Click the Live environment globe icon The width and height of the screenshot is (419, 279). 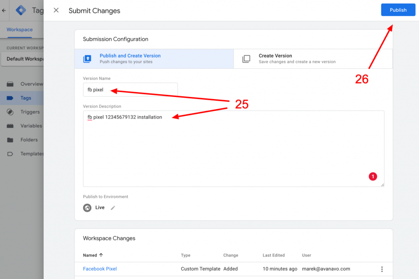tap(87, 208)
